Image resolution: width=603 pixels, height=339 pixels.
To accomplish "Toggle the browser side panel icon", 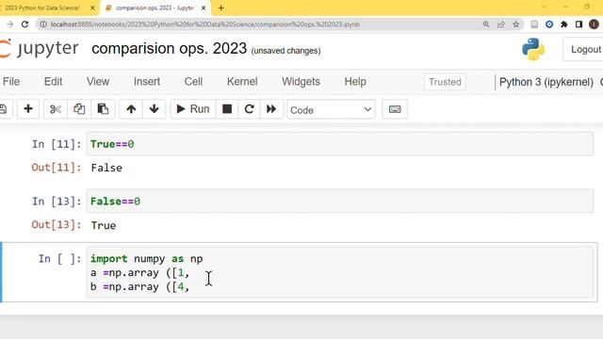I will [x=579, y=24].
